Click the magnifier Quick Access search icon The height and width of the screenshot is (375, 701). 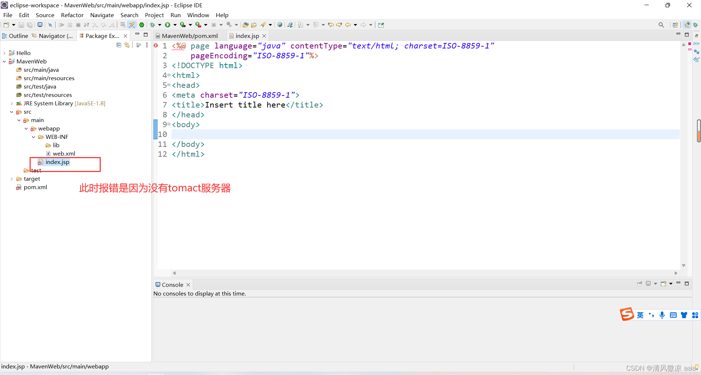661,25
